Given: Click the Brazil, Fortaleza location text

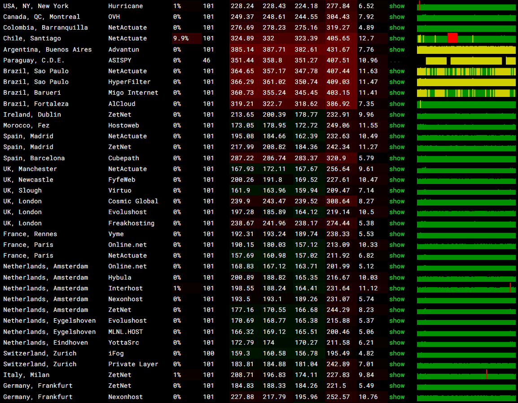Looking at the screenshot, I should pyautogui.click(x=36, y=104).
